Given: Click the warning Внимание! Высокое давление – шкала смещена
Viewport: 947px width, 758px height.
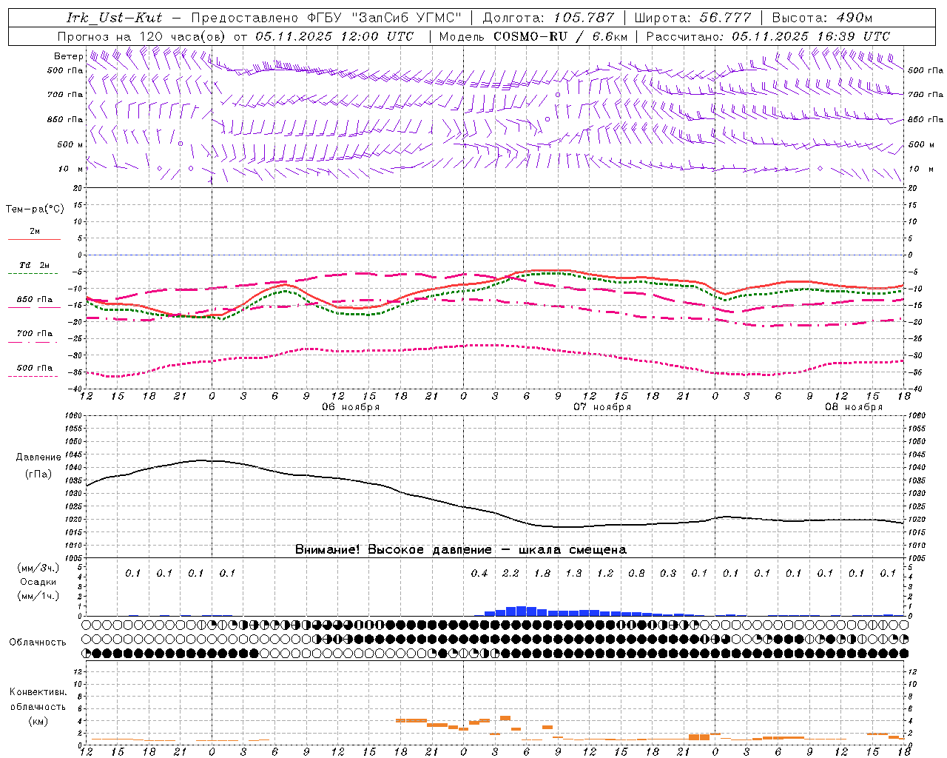Looking at the screenshot, I should (461, 550).
